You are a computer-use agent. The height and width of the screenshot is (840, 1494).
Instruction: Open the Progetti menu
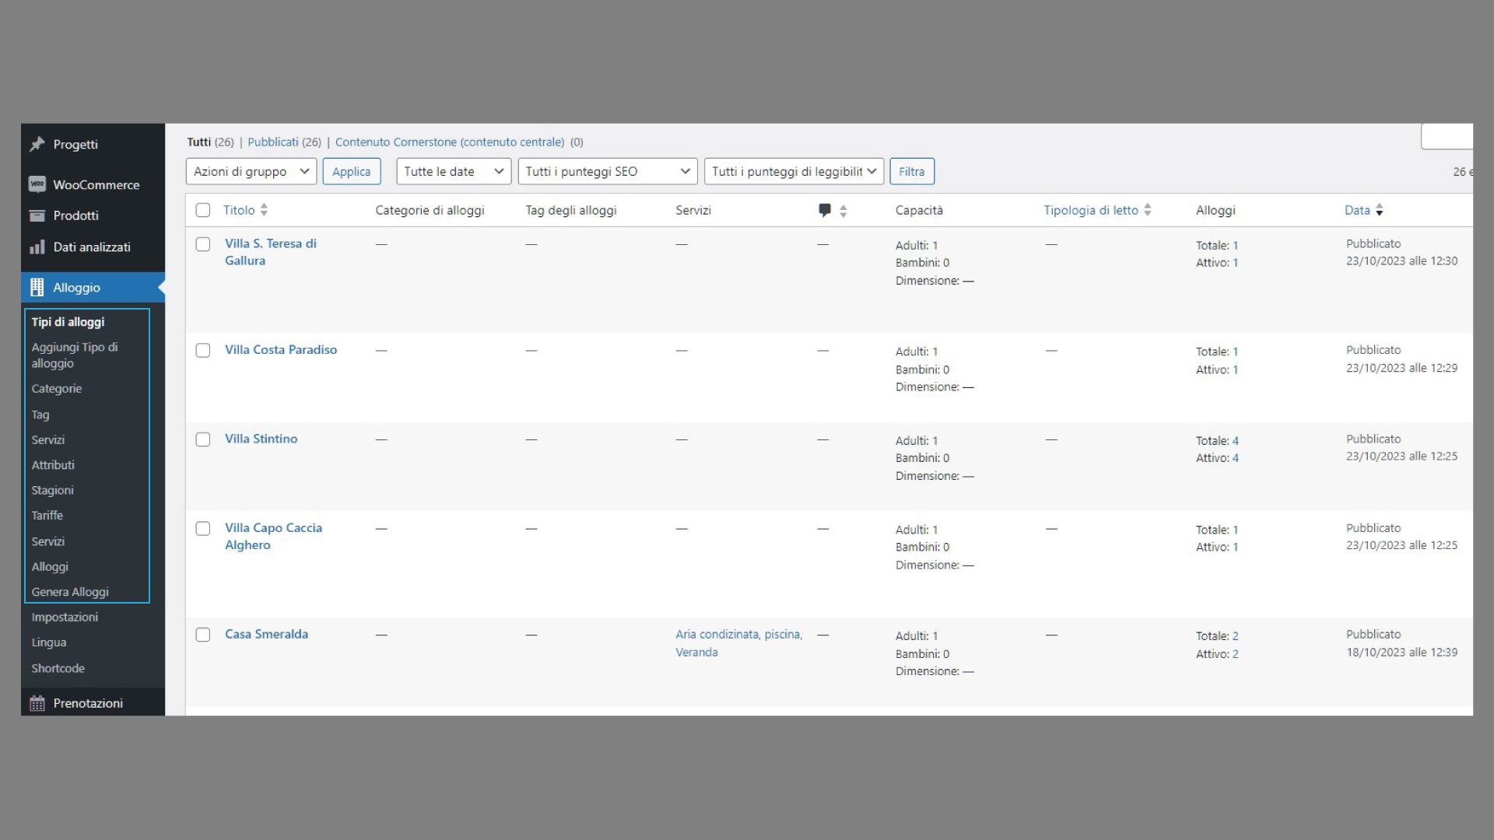(x=93, y=145)
